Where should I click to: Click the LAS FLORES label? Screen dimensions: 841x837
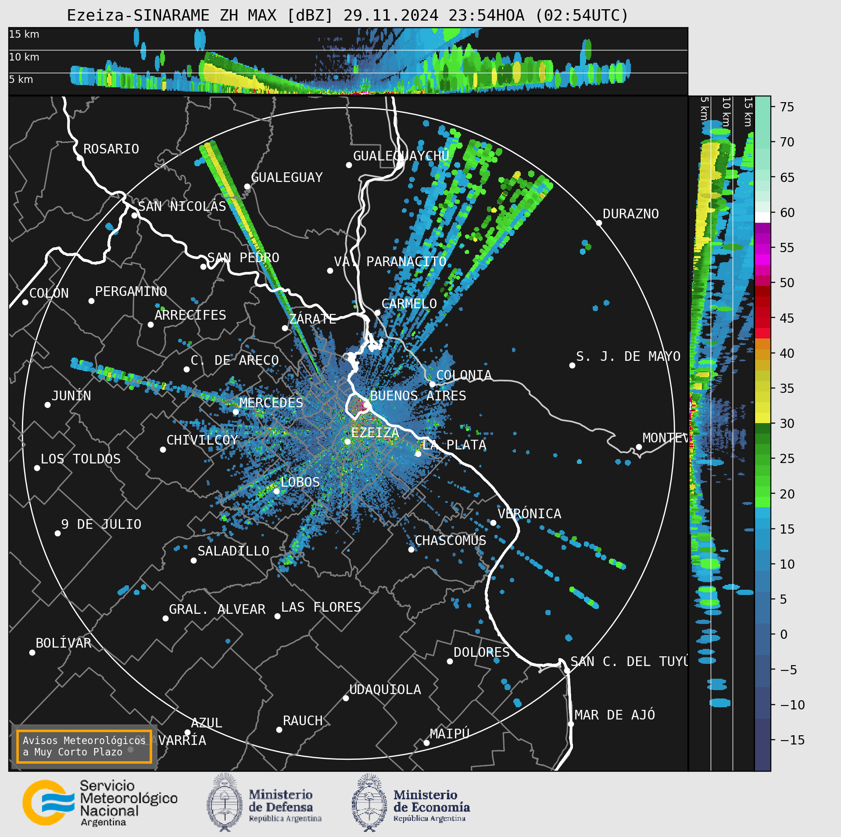(x=321, y=607)
